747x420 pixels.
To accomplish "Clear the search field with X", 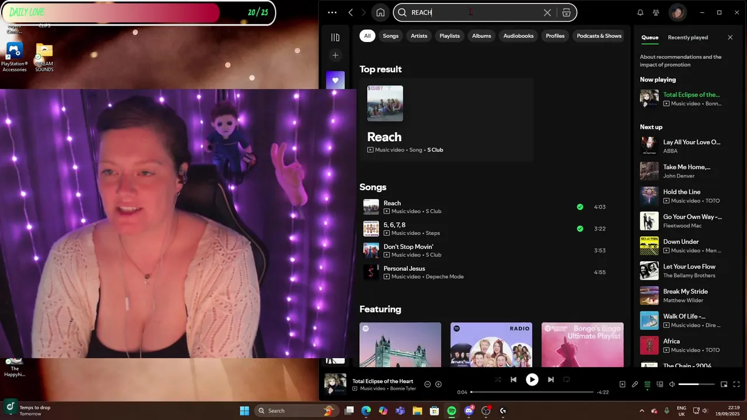I will [x=547, y=12].
